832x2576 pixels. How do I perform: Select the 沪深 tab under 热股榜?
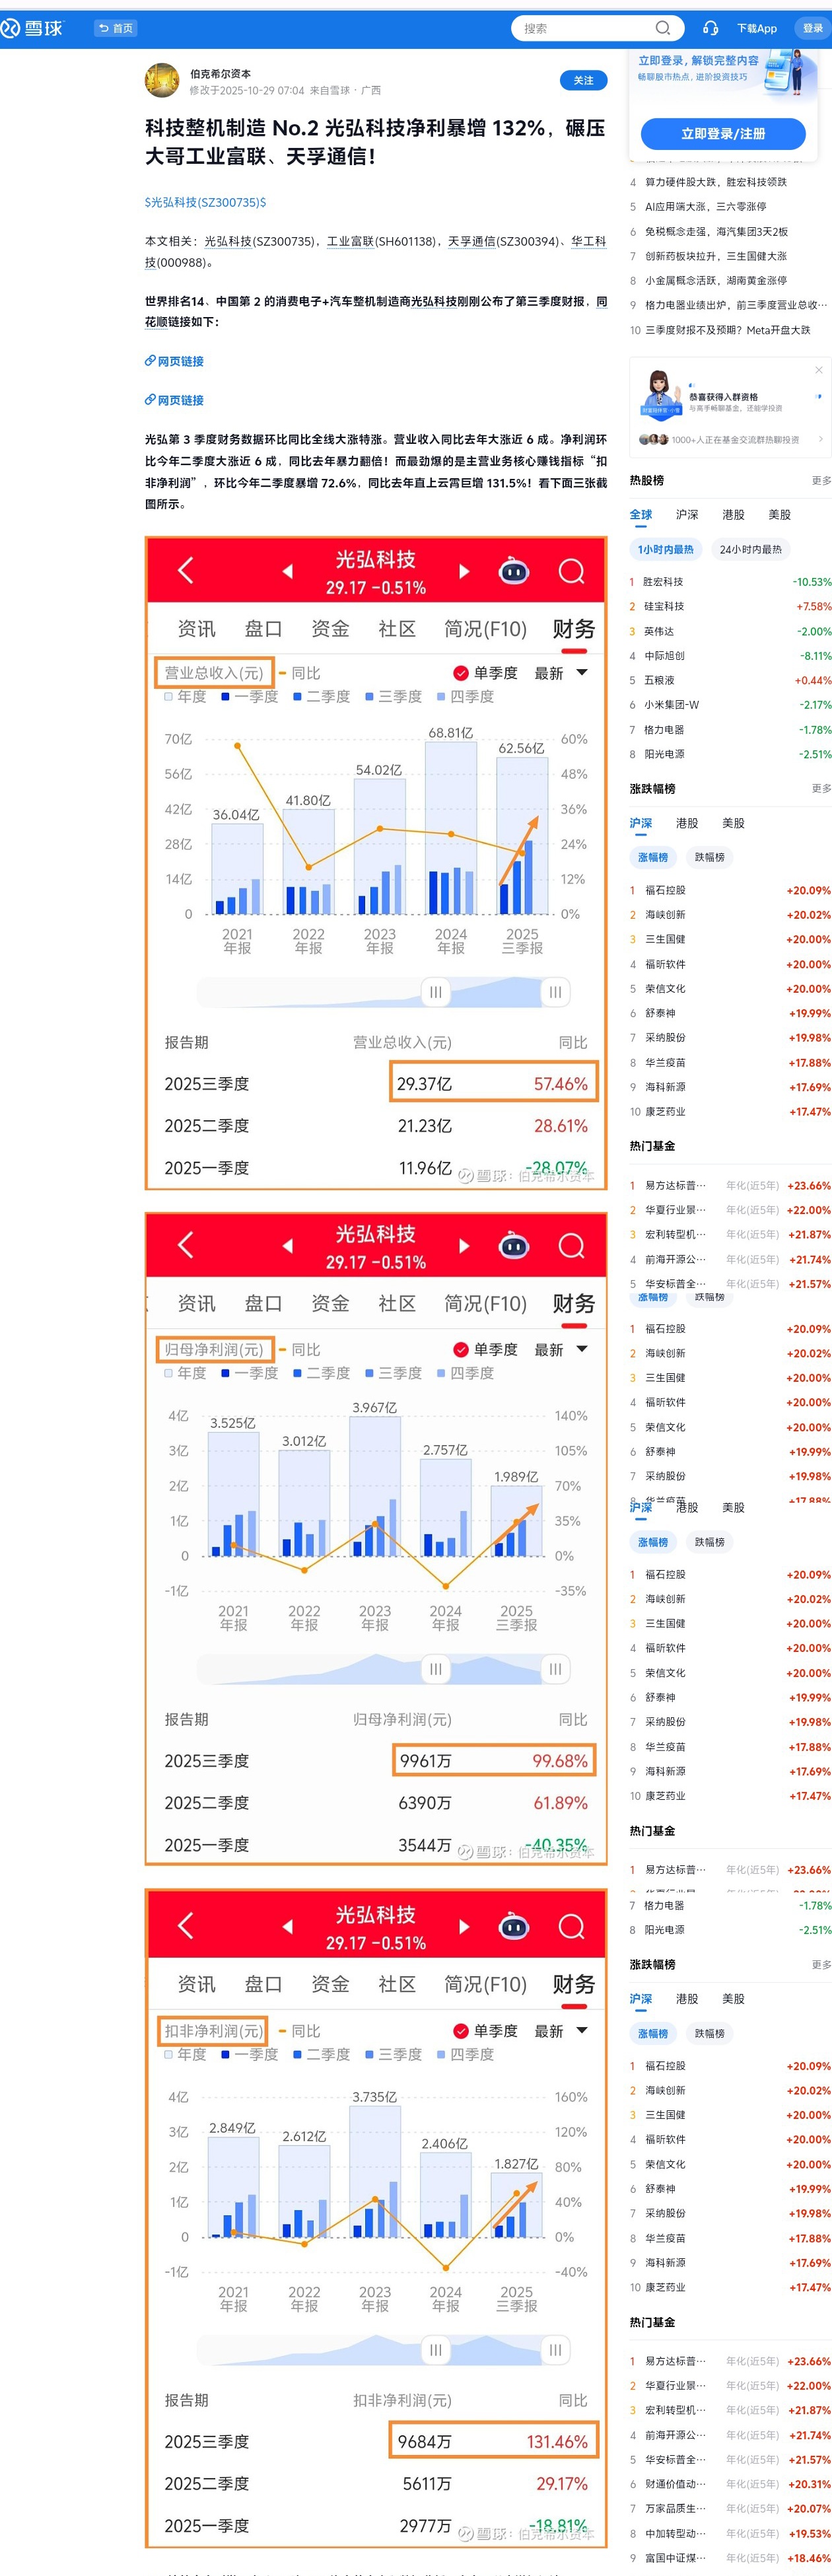point(687,515)
